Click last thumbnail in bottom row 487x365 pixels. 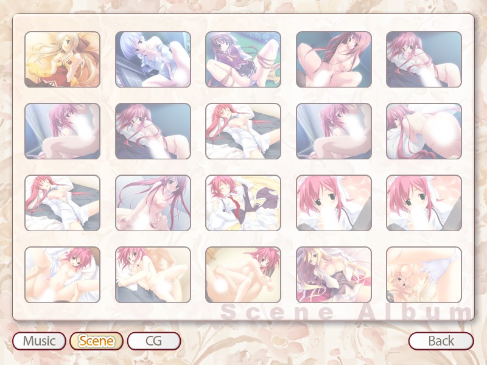(424, 275)
